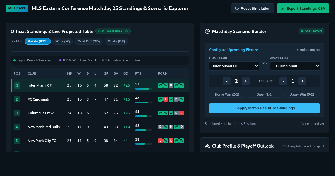
Task: Click the 0 Simulated counter badge
Action: pyautogui.click(x=312, y=31)
